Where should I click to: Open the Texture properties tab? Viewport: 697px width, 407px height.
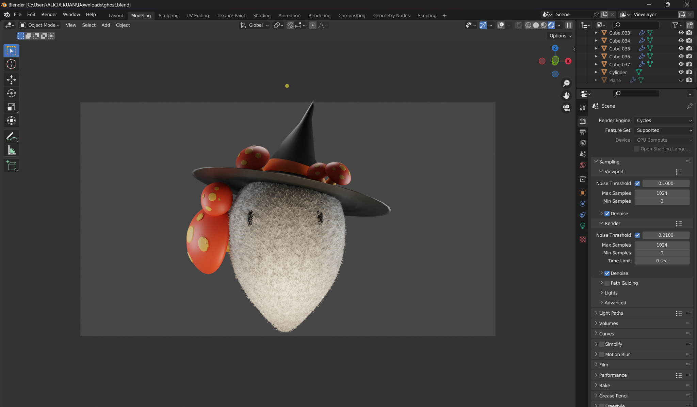tap(583, 239)
